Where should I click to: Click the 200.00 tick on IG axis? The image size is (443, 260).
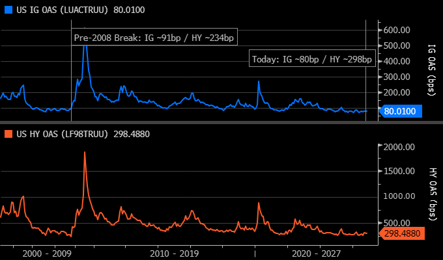(397, 92)
